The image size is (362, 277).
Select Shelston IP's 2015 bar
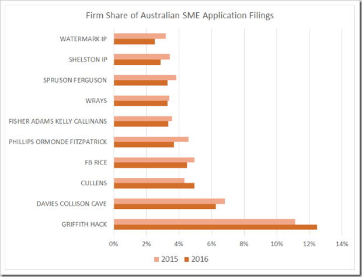(142, 57)
